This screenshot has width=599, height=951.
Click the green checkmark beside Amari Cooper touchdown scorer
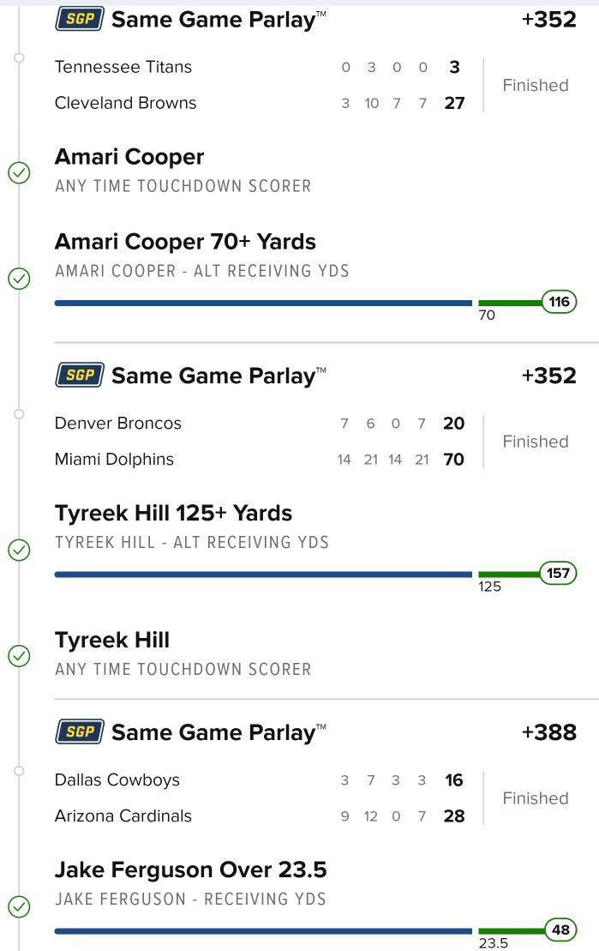pyautogui.click(x=19, y=172)
